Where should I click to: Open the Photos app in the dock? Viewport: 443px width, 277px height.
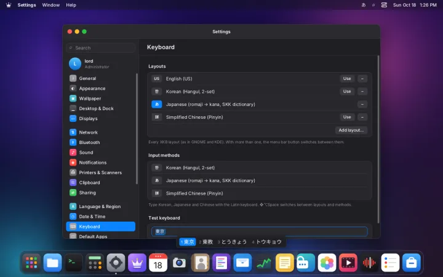[x=327, y=263]
